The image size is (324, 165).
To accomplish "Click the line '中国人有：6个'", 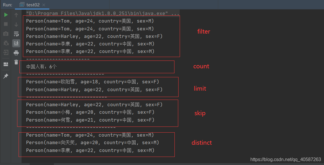I will [x=41, y=67].
